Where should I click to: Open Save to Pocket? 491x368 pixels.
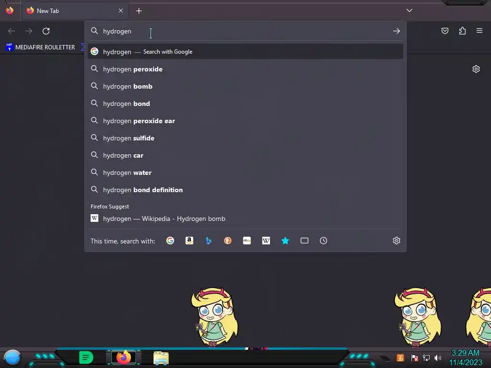pyautogui.click(x=445, y=31)
